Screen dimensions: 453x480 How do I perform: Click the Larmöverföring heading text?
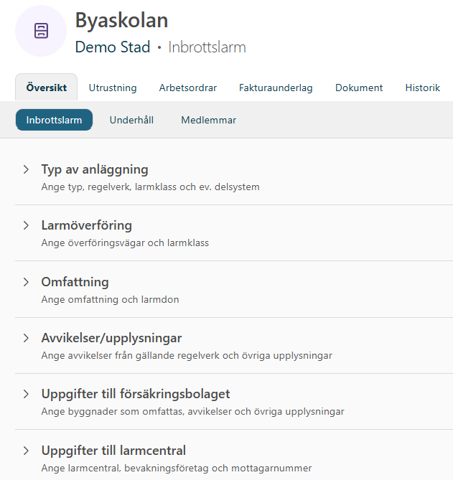pyautogui.click(x=87, y=226)
